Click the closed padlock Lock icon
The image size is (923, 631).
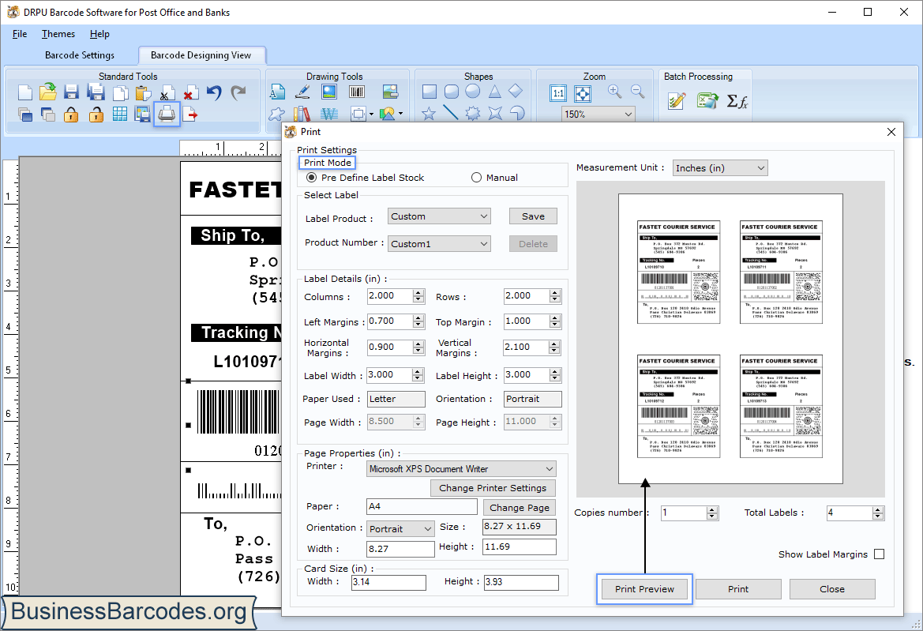click(x=71, y=115)
